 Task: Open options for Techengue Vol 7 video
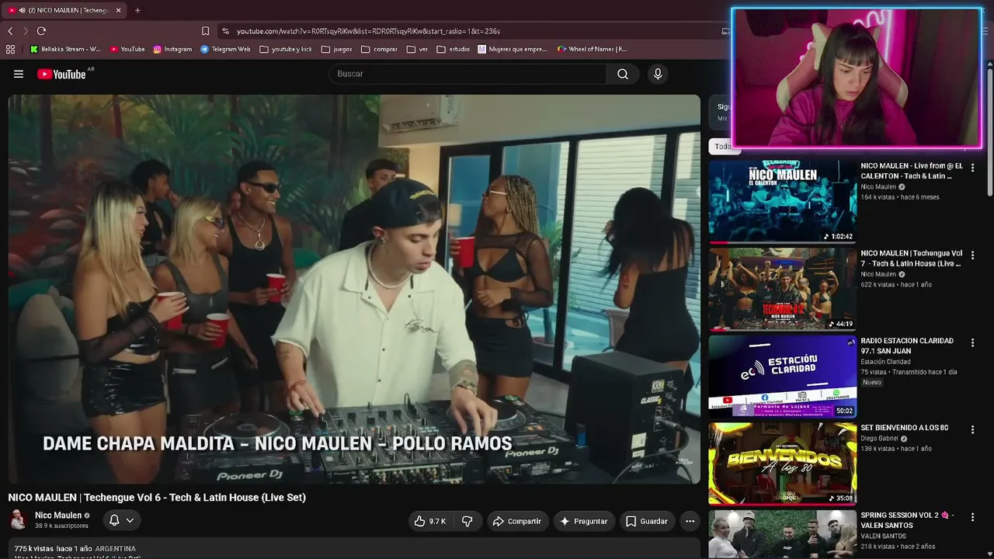pyautogui.click(x=972, y=255)
